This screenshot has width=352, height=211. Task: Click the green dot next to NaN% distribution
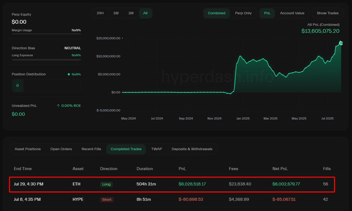click(x=69, y=74)
